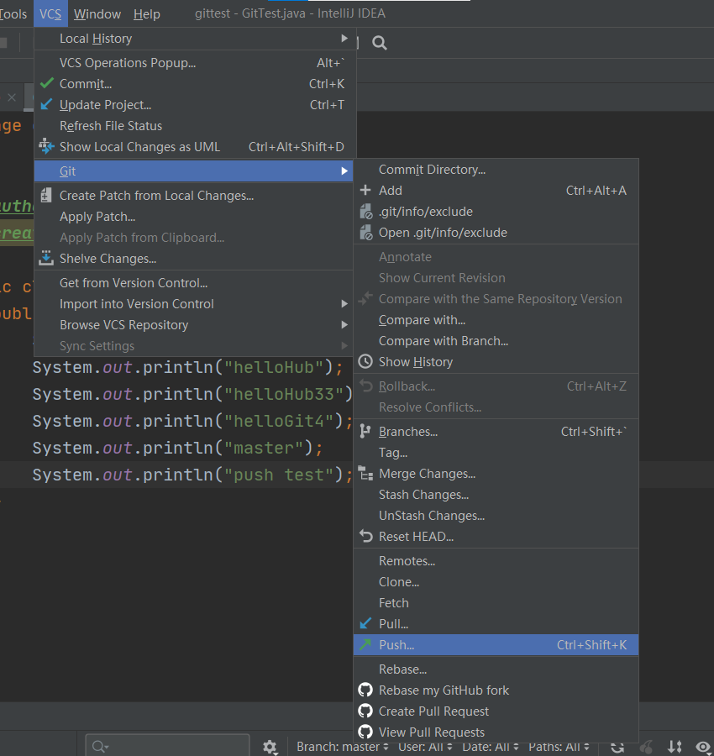This screenshot has height=756, width=714.
Task: Choose Compare with... in the Git submenu
Action: pyautogui.click(x=496, y=320)
